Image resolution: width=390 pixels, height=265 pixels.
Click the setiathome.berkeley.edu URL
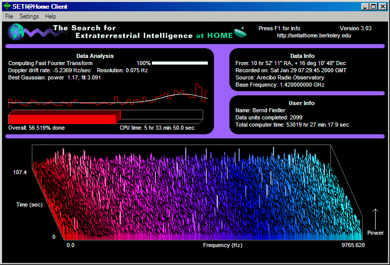tap(314, 35)
